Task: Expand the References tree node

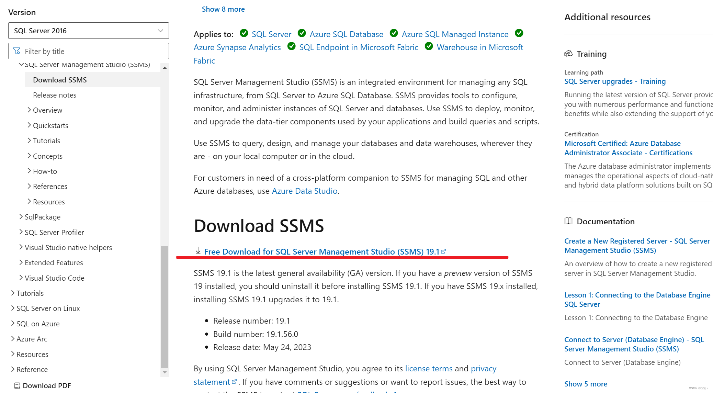Action: click(x=30, y=186)
